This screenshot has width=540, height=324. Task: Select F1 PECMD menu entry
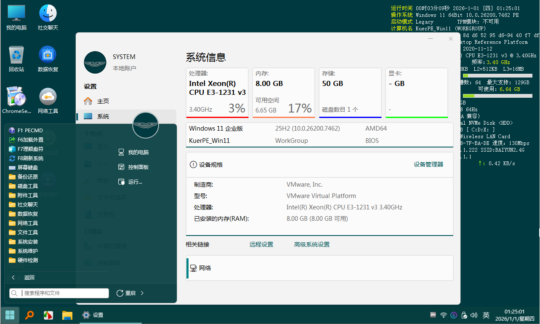30,131
